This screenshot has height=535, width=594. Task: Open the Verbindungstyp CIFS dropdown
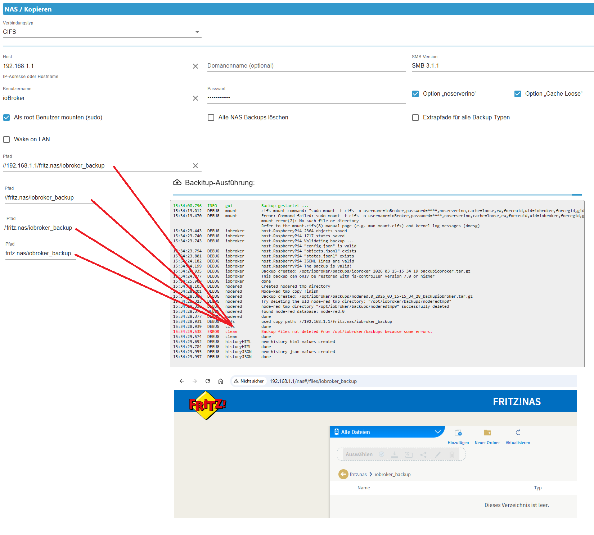coord(102,32)
